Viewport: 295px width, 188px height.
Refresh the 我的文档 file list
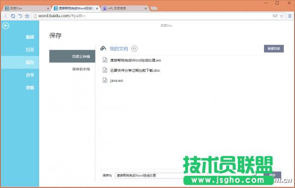(x=134, y=49)
